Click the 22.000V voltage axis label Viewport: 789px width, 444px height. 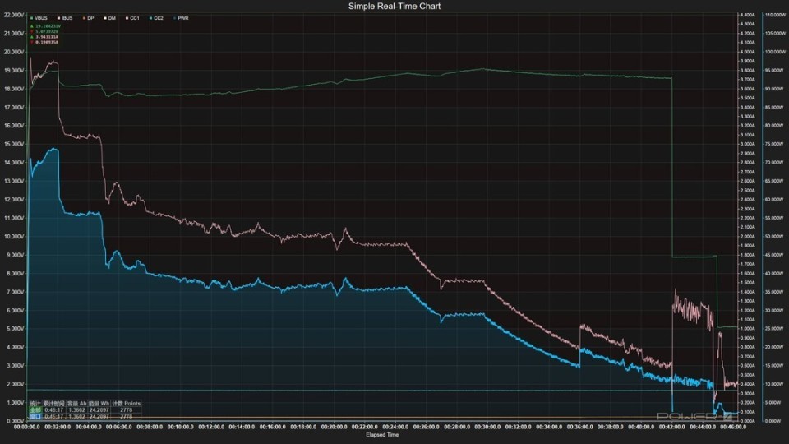coord(14,15)
